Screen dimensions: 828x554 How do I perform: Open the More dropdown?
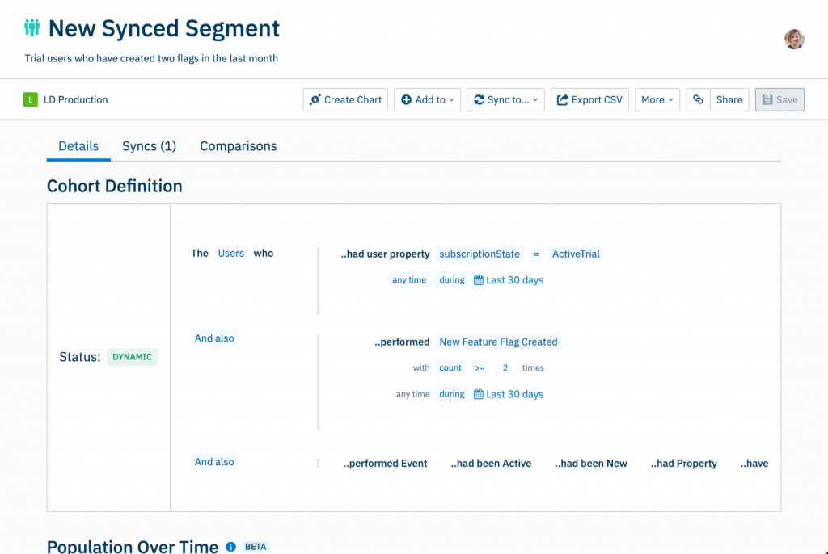pos(657,99)
